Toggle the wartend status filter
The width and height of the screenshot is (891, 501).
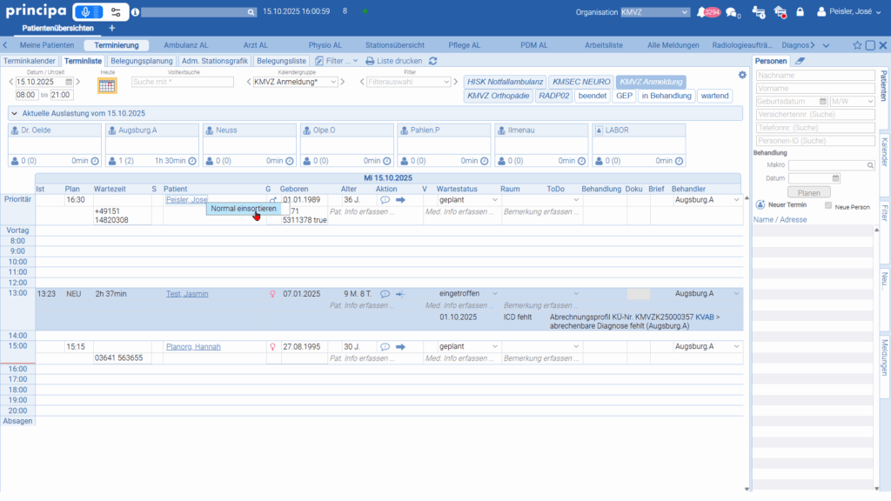pyautogui.click(x=714, y=96)
